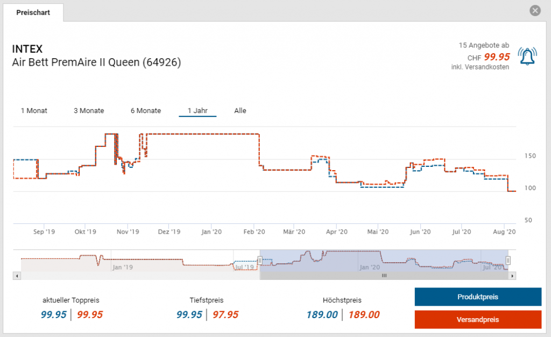Click the INTEX brand name
The height and width of the screenshot is (337, 551).
point(27,49)
